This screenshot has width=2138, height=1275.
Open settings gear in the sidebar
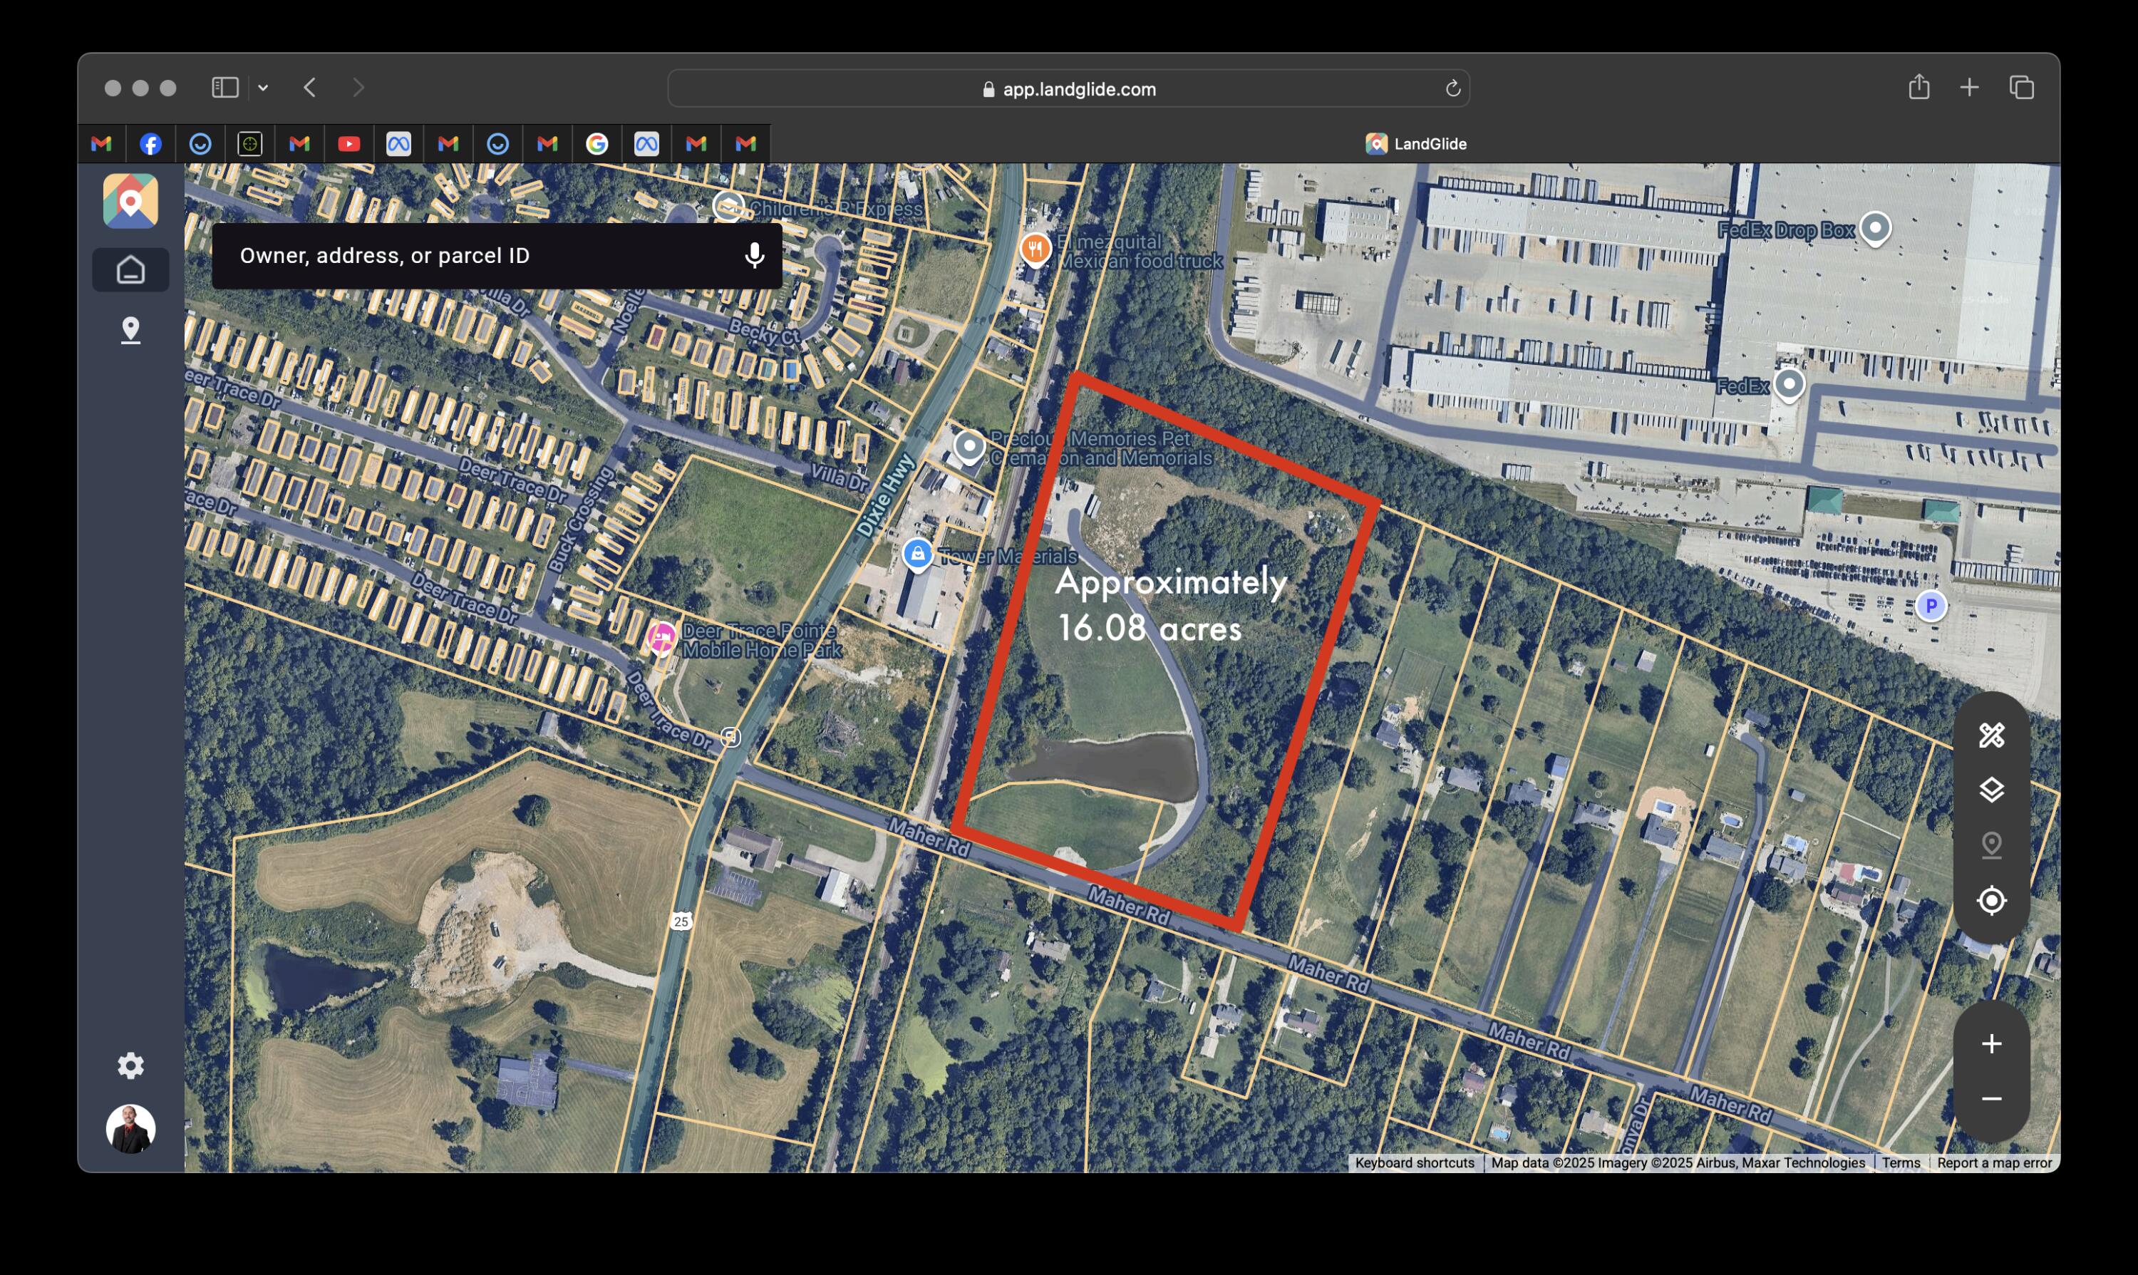click(x=130, y=1065)
